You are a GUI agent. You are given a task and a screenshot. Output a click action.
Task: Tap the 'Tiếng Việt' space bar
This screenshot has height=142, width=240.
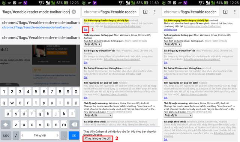pos(40,135)
